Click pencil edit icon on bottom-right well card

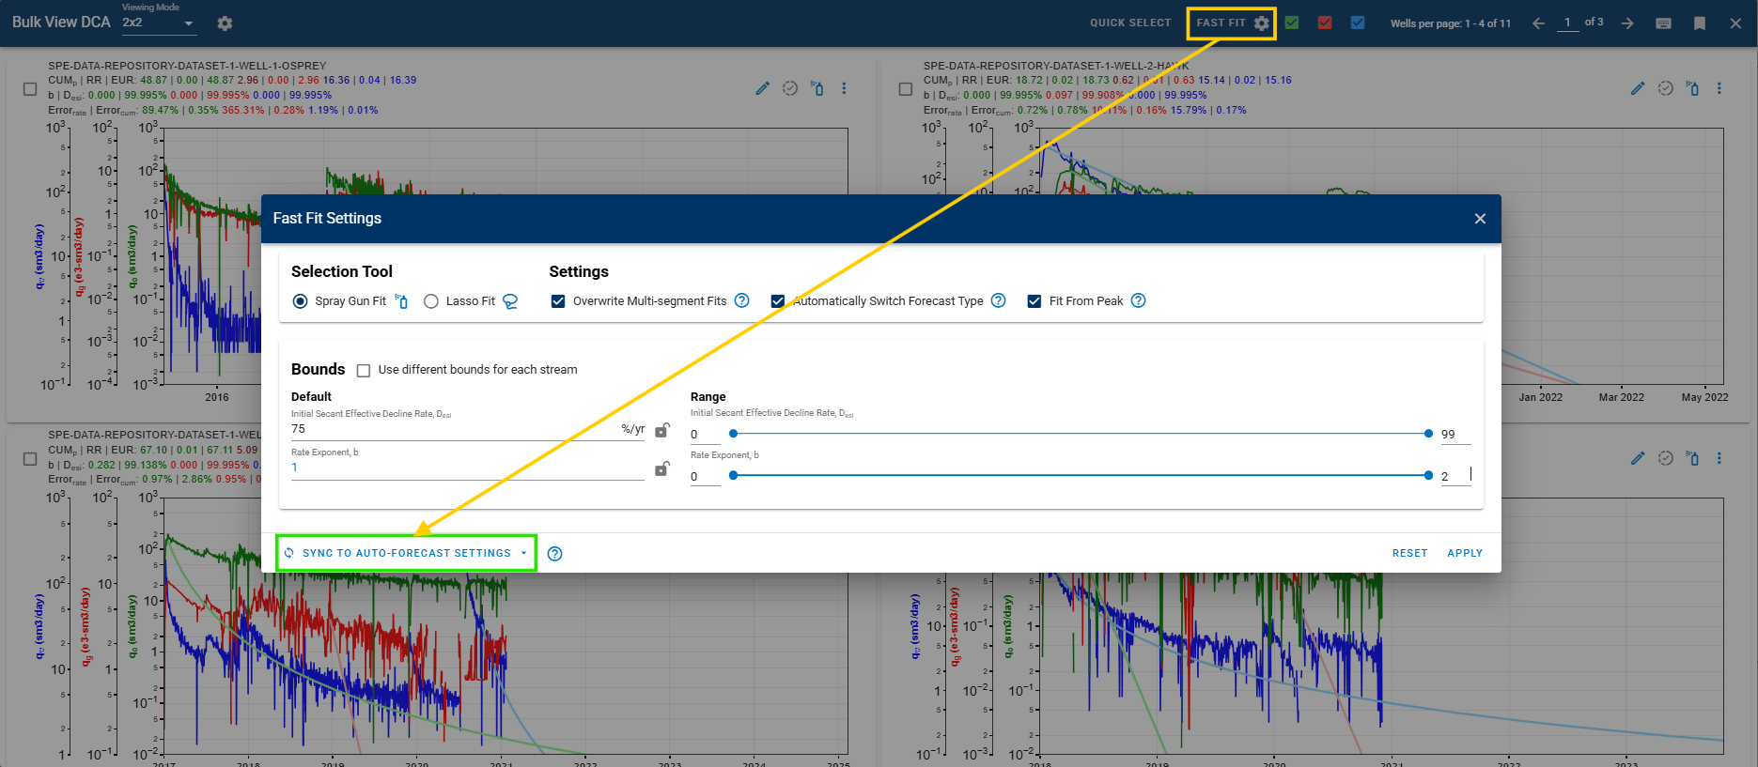tap(1638, 458)
